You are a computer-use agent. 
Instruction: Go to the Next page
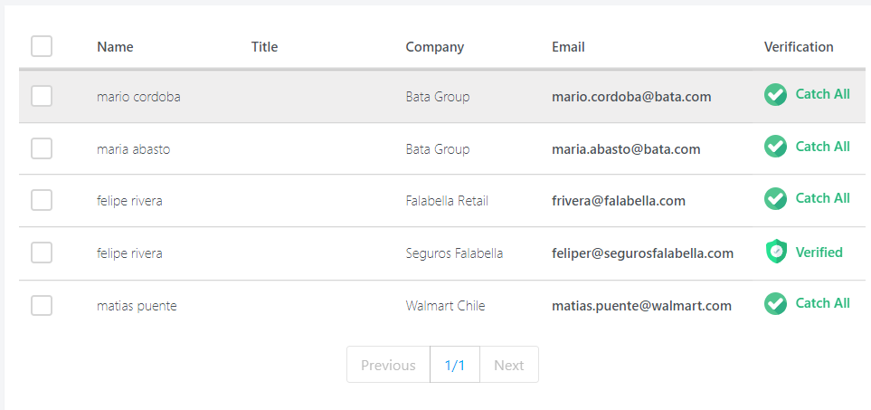[x=508, y=365]
